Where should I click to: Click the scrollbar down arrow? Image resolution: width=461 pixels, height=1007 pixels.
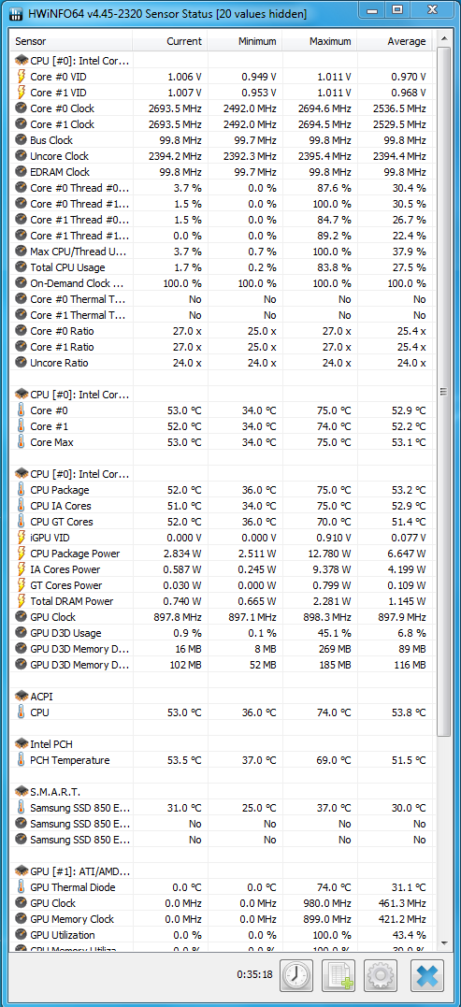[443, 942]
